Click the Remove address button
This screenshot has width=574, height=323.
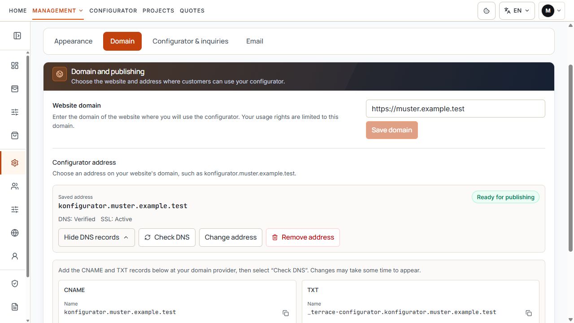click(303, 237)
